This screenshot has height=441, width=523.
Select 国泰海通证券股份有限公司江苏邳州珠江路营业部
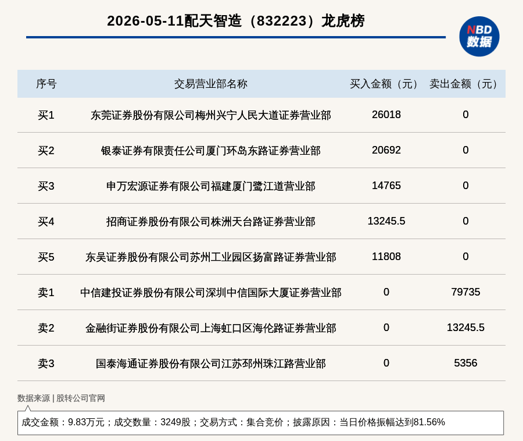[210, 363]
